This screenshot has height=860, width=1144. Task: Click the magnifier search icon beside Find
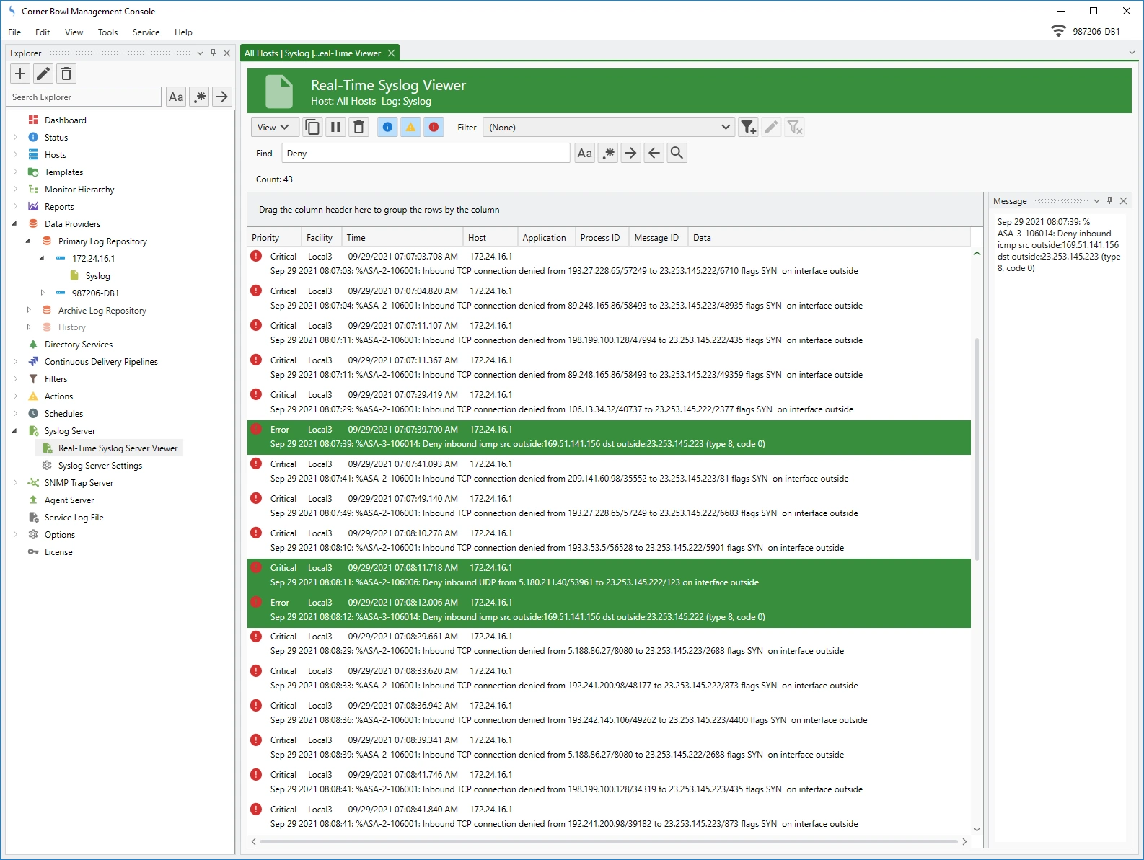[x=677, y=153]
